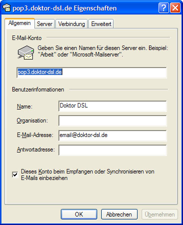Click the Name field containing Doktor DSL
The height and width of the screenshot is (225, 183).
(113, 106)
